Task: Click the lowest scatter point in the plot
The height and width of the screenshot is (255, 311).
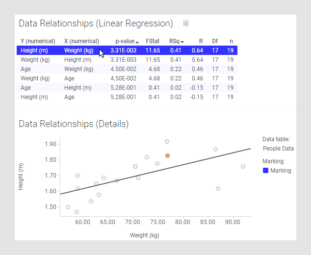Action: [77, 212]
